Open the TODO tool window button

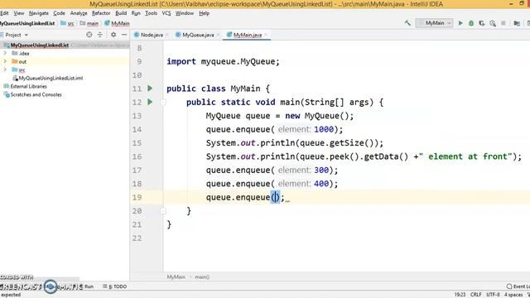tap(115, 286)
